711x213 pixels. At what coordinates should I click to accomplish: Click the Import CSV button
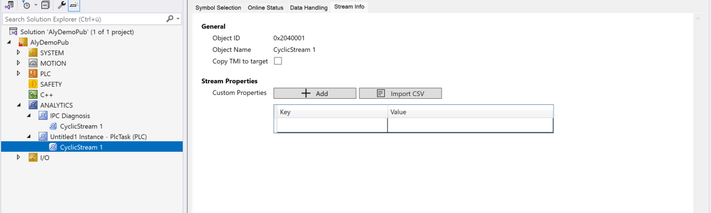400,93
